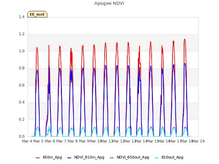
Task: Click the Apogee NDVI chart title
Action: coord(109,3)
